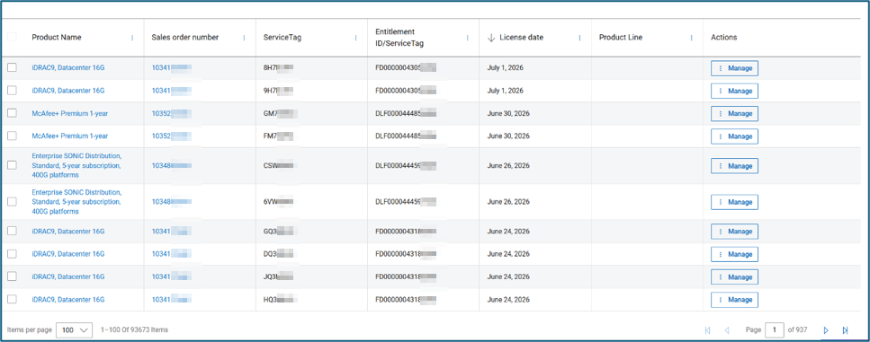Screen dimensions: 870x342
Task: Open McAfee+ Premium 1-year link in GM7 row
Action: [x=70, y=113]
